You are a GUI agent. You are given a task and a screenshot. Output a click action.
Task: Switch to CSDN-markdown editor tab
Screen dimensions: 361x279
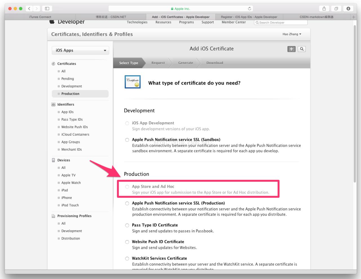(316, 17)
